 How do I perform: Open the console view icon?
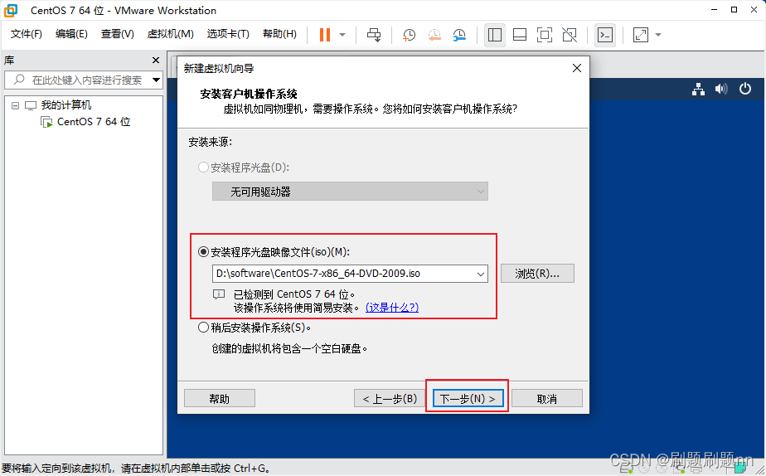point(605,35)
